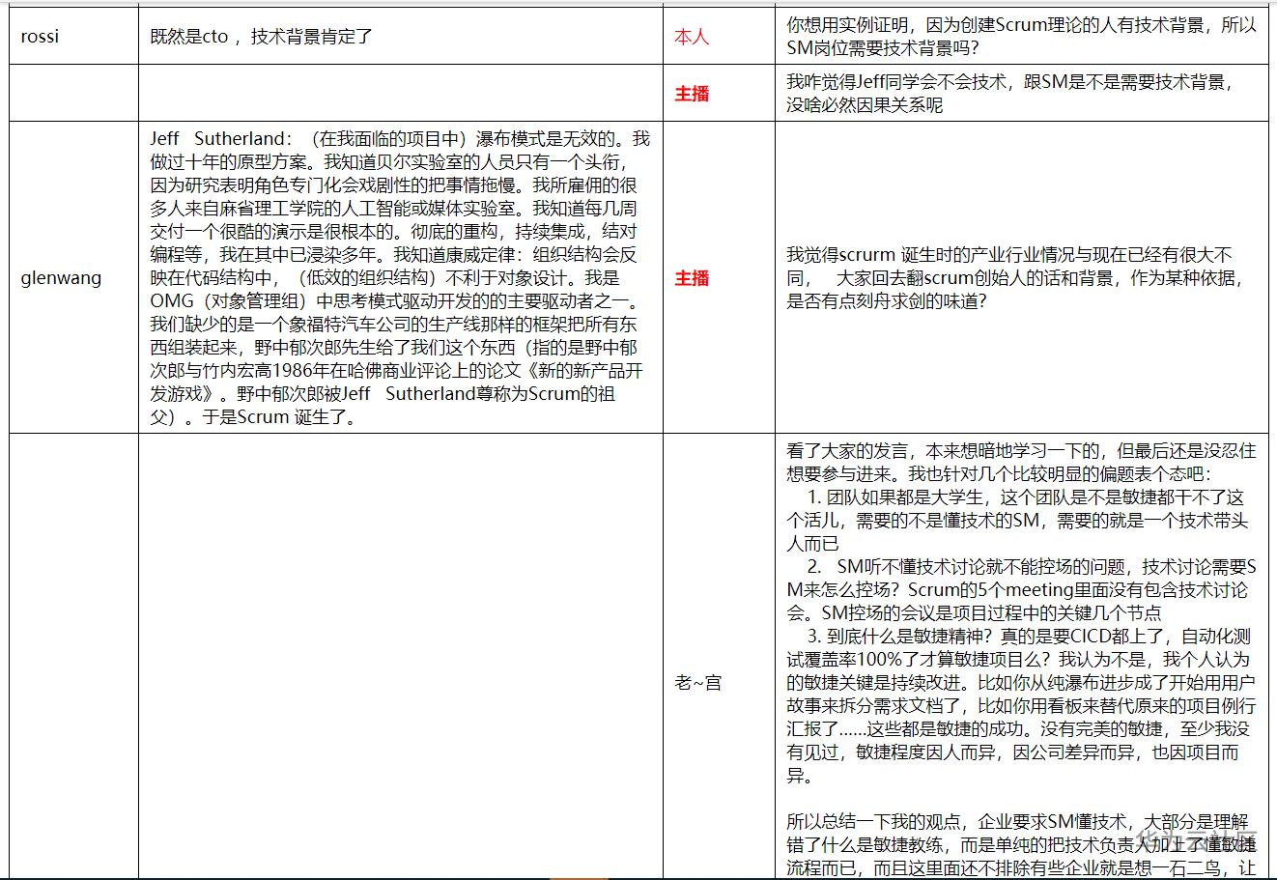Select point 2 "SM听不懂技术讨论"
The height and width of the screenshot is (880, 1277).
(1021, 590)
